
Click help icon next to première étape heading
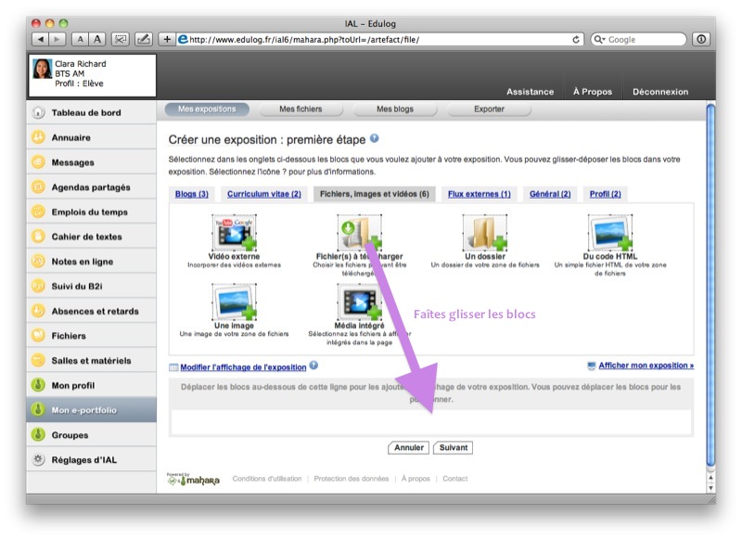tap(375, 138)
